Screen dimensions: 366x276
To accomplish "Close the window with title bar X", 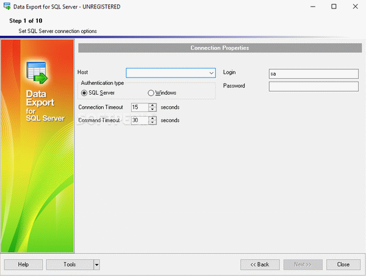I will point(355,7).
